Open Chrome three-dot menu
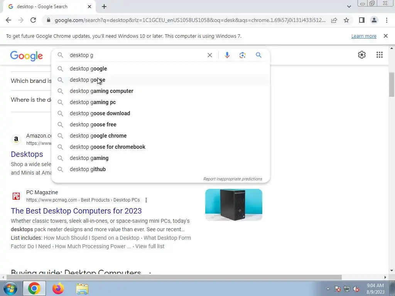This screenshot has width=395, height=296. 387,20
